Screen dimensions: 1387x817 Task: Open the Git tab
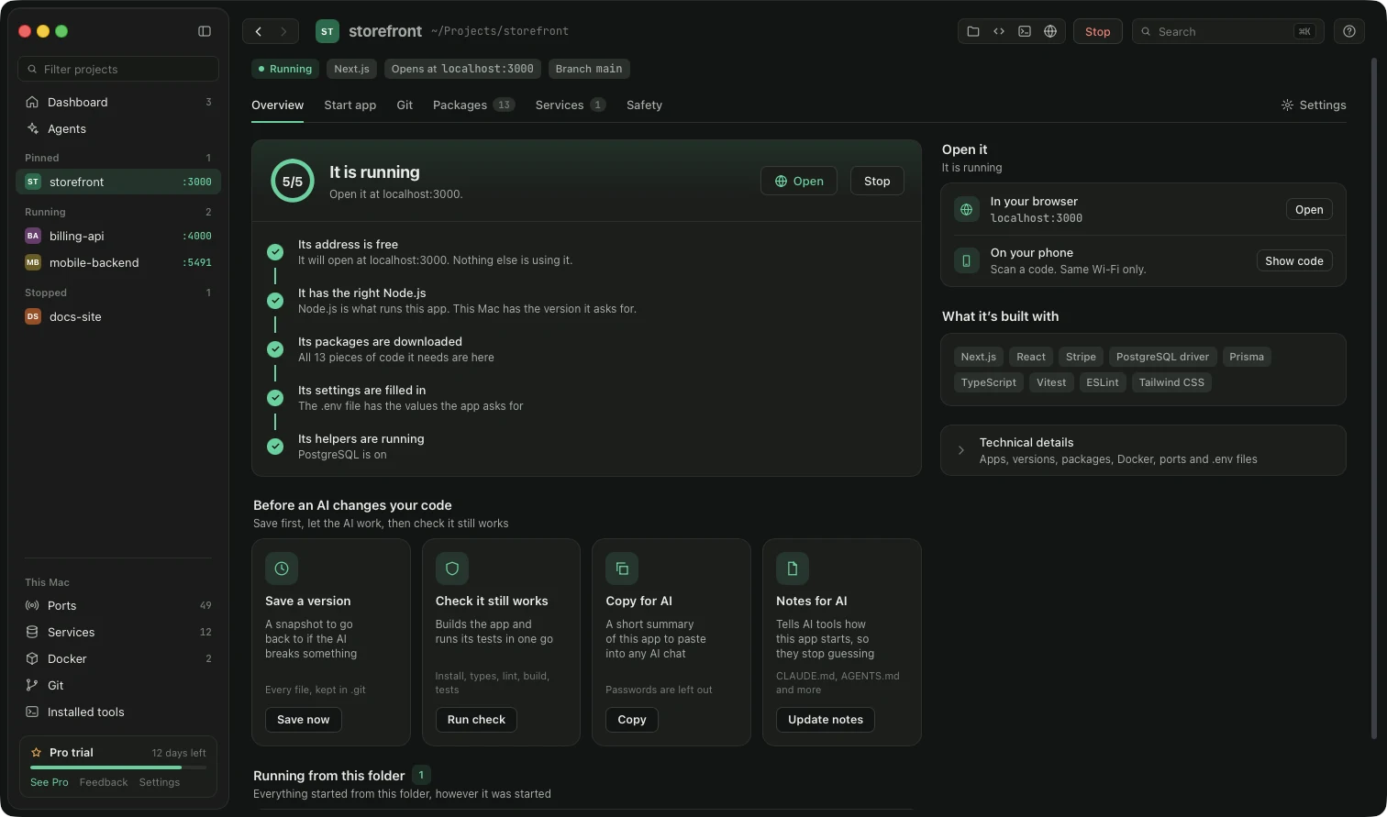(x=405, y=105)
